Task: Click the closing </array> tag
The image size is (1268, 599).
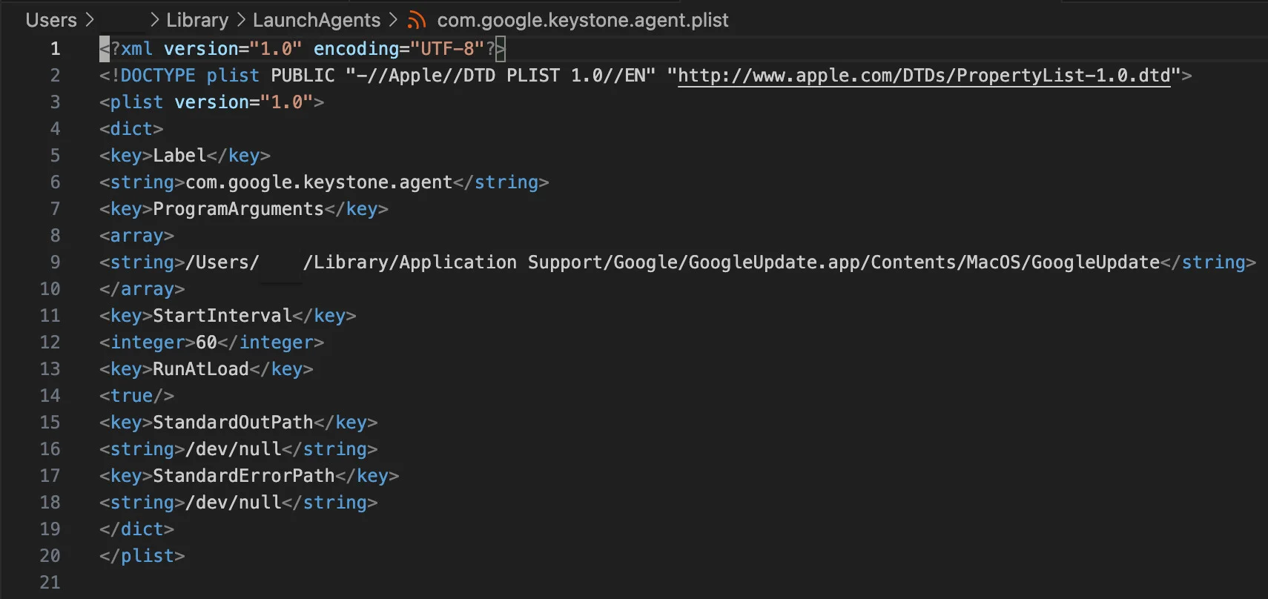Action: click(x=142, y=289)
